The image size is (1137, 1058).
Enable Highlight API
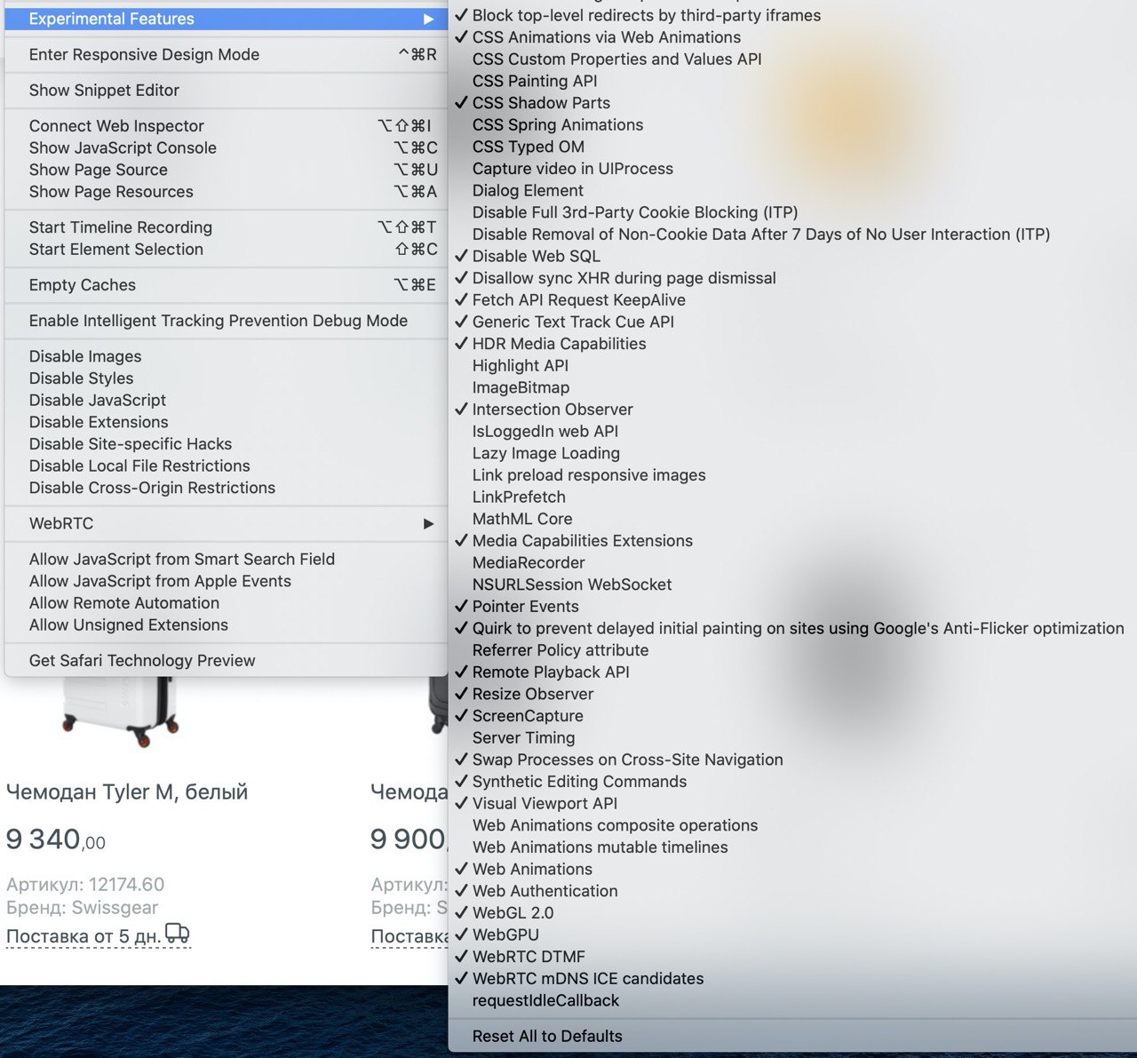pyautogui.click(x=792, y=366)
